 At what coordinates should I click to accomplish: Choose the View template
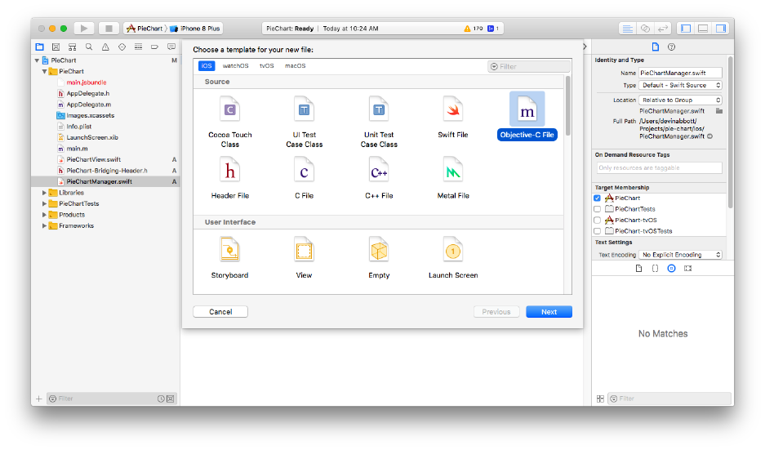(304, 257)
